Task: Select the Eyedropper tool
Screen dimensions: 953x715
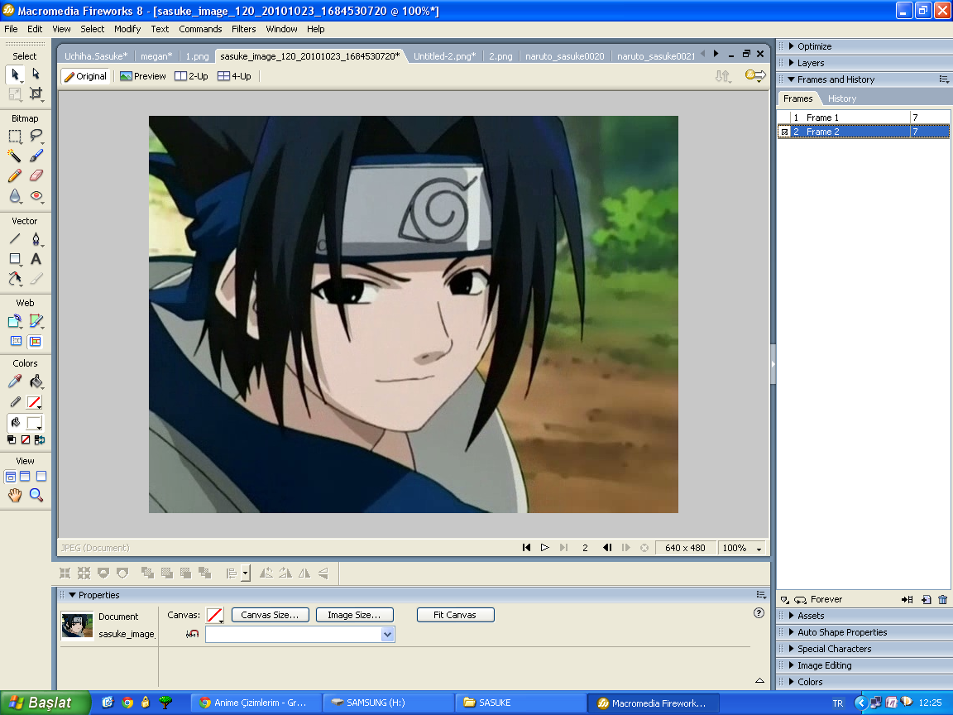Action: [x=15, y=381]
